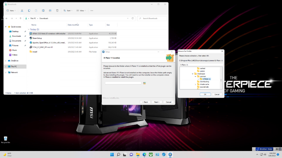Image resolution: width=282 pixels, height=158 pixels.
Task: Select Music in the navigation pane
Action: pos(14,50)
